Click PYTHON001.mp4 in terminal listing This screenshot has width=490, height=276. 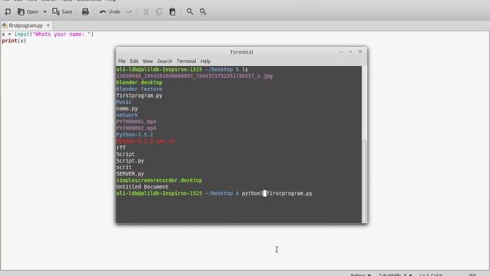click(x=136, y=122)
